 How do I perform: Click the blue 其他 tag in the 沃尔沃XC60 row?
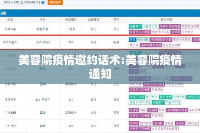tap(133, 40)
